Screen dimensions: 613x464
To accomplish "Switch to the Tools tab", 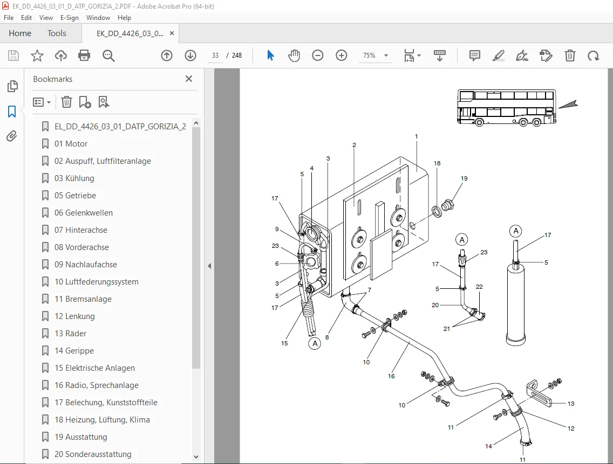I will pos(57,33).
